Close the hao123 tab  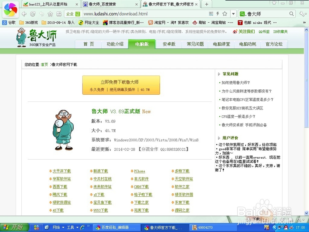[77, 4]
